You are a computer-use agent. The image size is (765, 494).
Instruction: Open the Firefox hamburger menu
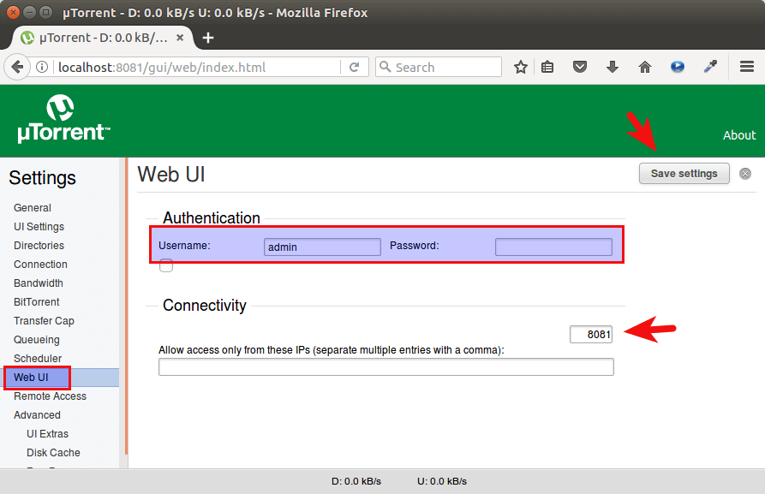click(x=746, y=67)
